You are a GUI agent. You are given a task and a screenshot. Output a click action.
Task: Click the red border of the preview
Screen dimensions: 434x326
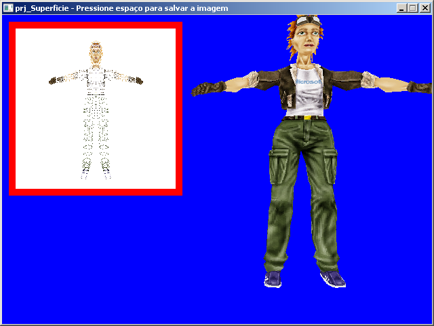(96, 192)
